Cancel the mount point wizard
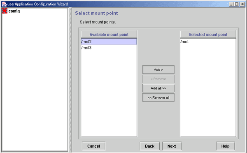This screenshot has height=153, width=247. click(93, 146)
